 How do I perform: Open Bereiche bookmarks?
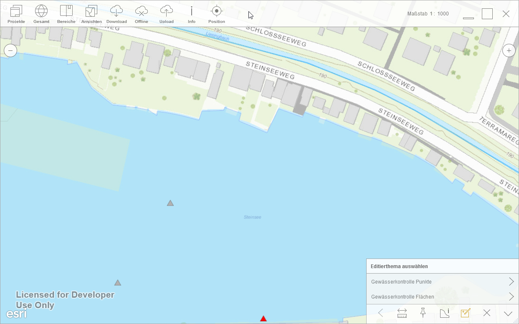pos(66,14)
